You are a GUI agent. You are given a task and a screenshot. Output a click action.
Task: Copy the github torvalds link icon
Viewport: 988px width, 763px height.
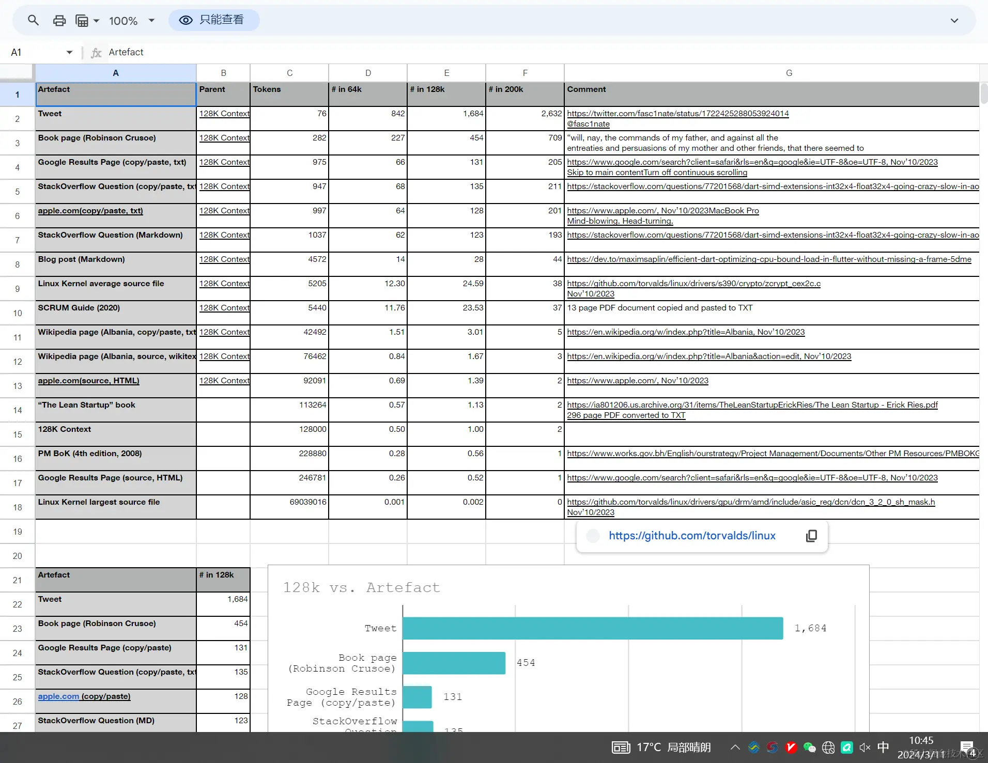[811, 536]
